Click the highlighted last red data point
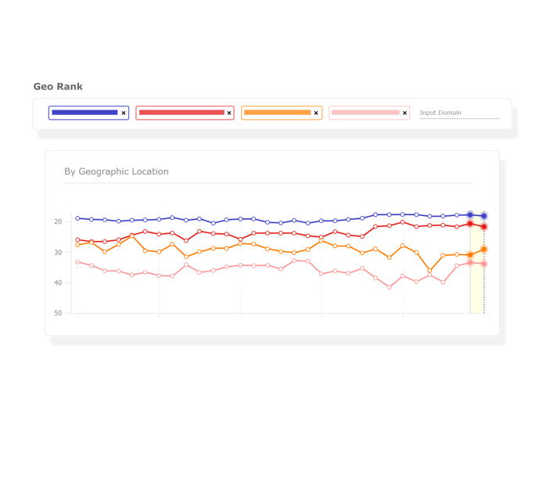543x482 pixels. pos(484,227)
